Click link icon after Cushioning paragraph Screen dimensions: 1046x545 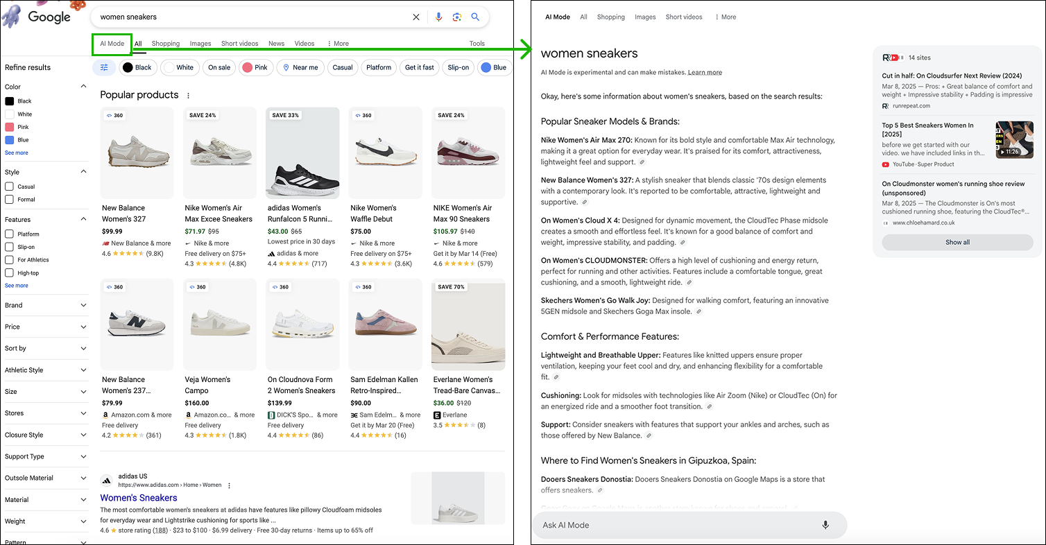pyautogui.click(x=710, y=407)
